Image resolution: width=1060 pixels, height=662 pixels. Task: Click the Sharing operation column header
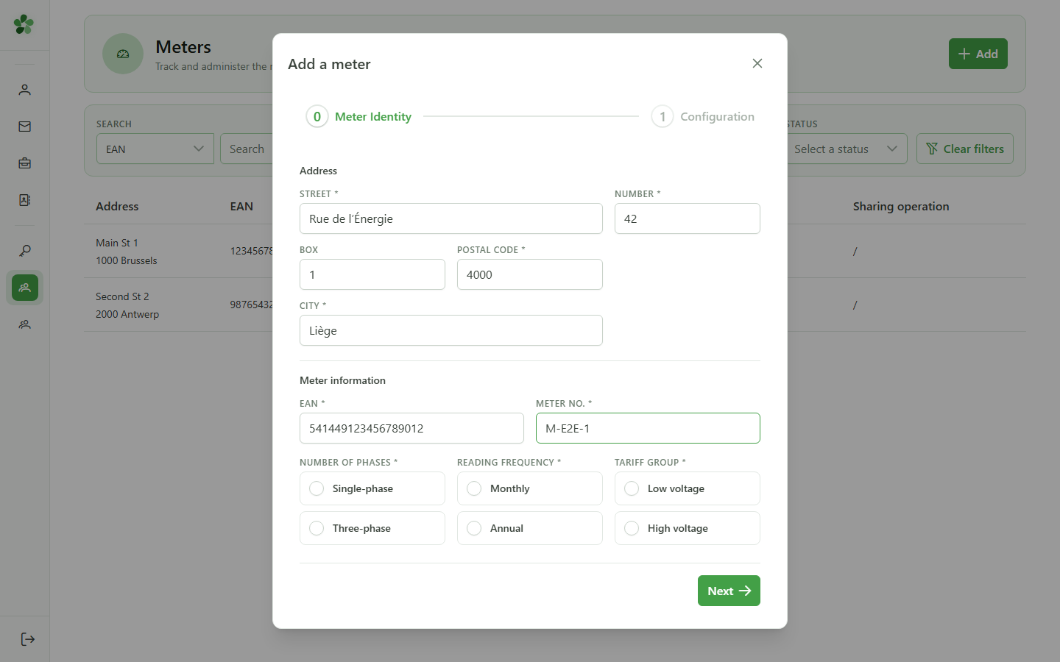[901, 207]
